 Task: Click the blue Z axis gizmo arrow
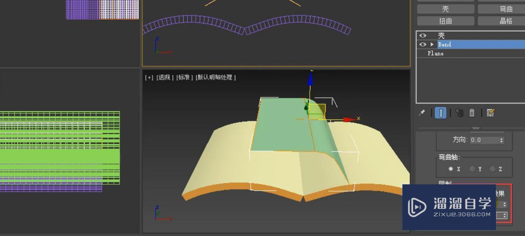pos(310,79)
